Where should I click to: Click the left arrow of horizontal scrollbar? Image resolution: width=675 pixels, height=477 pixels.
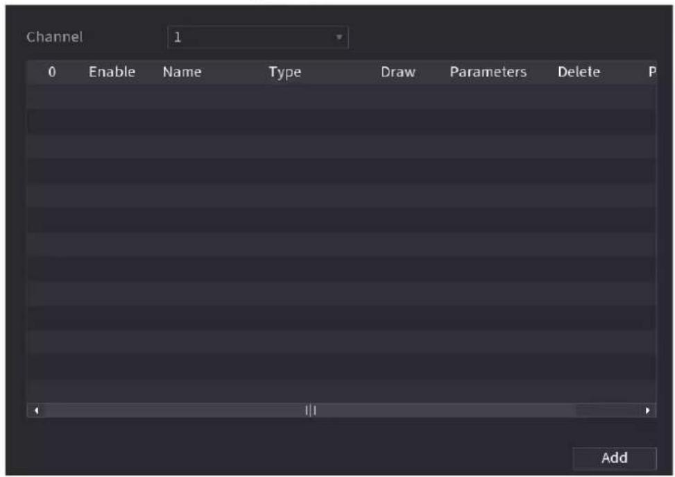coord(37,410)
